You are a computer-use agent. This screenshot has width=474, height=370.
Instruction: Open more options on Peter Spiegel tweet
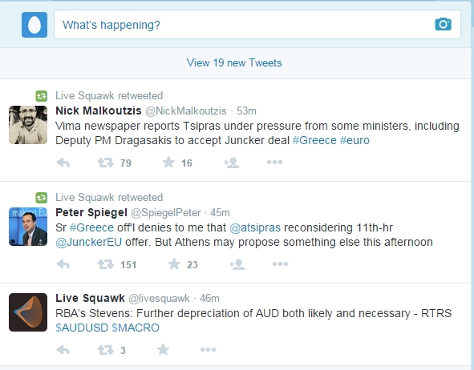[280, 264]
